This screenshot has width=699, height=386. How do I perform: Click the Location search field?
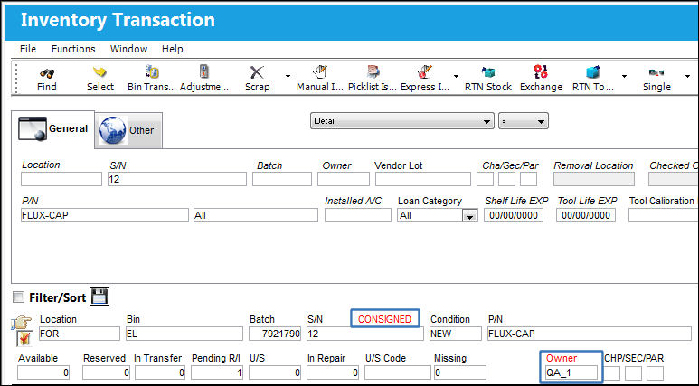(61, 179)
